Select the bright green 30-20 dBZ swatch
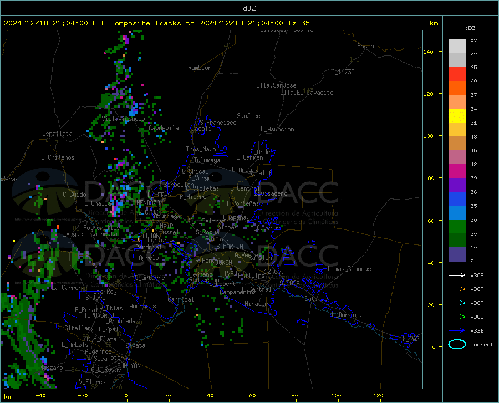 pyautogui.click(x=457, y=227)
